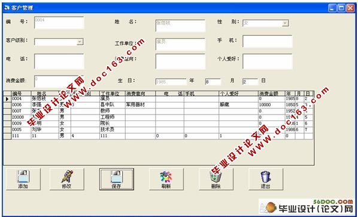Viewport: 358px width, 217px height.
Task: Focus the birthday year field showing 1985
Action: pyautogui.click(x=171, y=82)
